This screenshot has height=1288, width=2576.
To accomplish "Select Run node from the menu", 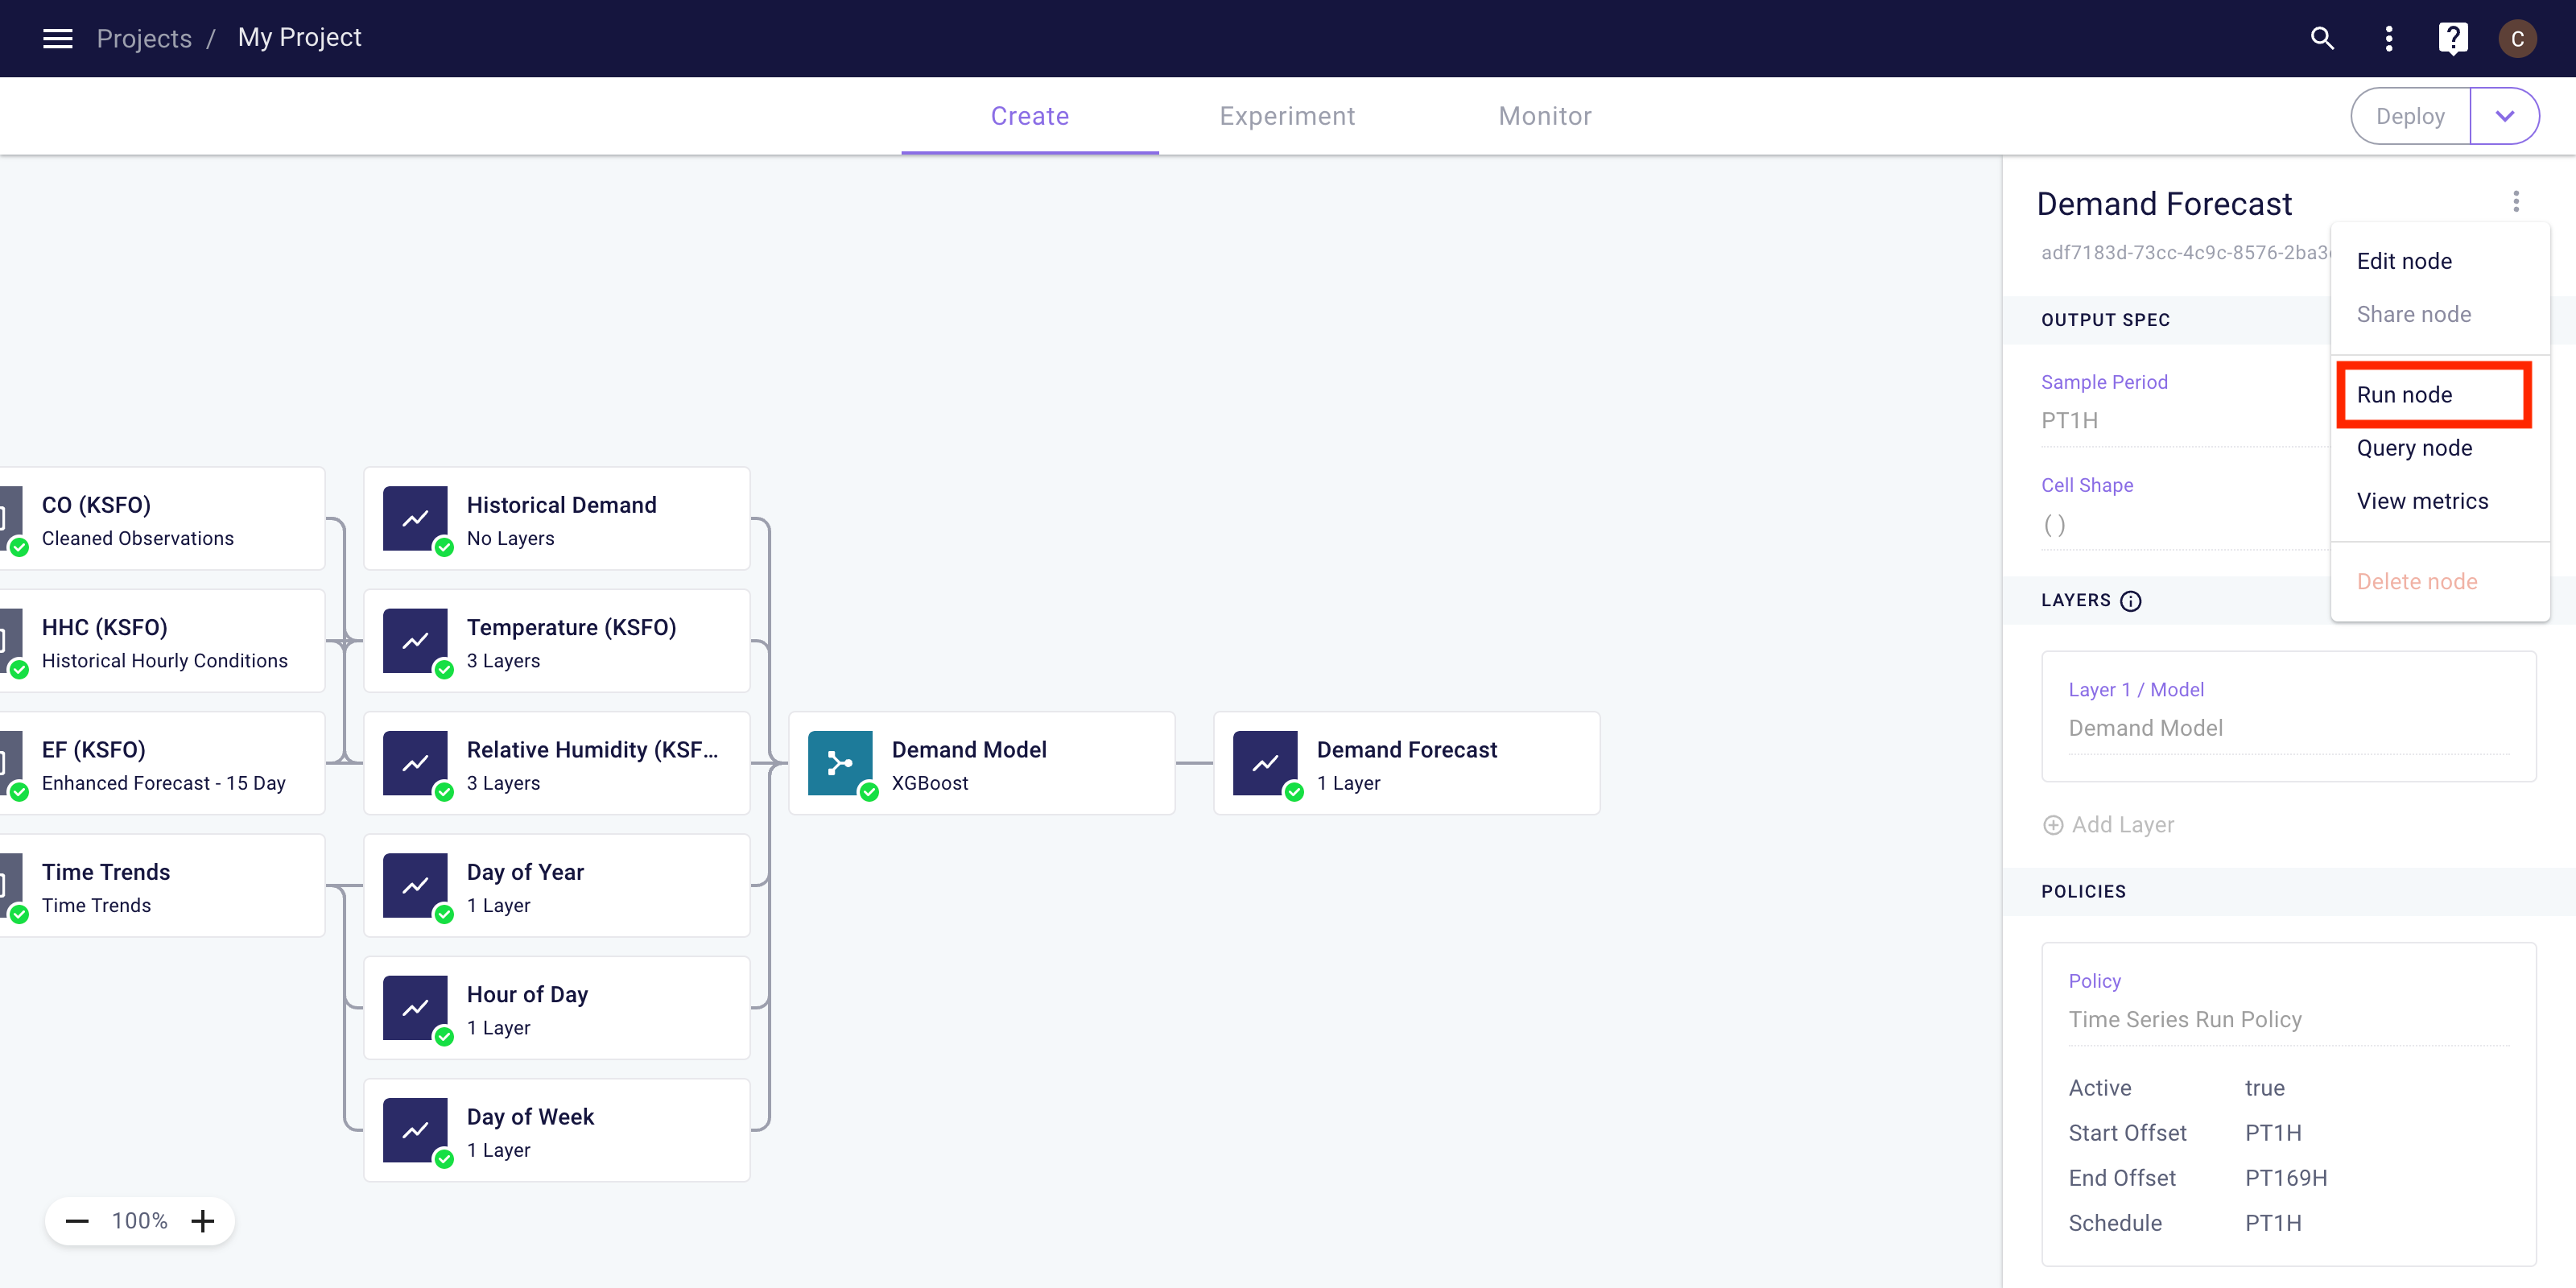I will 2404,395.
